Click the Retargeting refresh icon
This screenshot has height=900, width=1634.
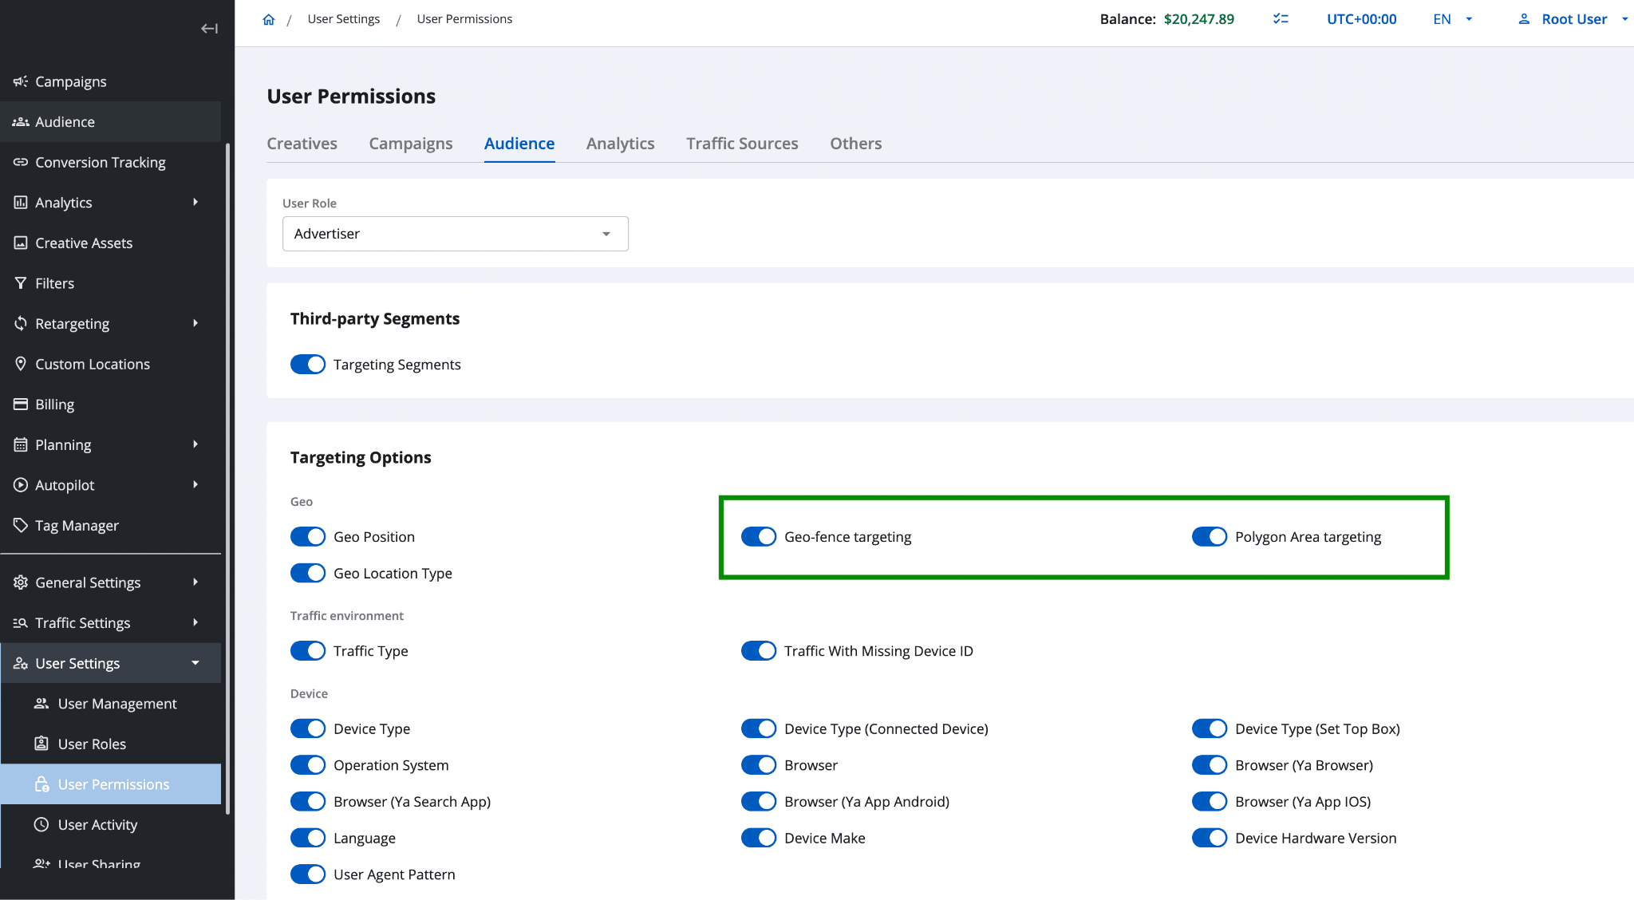(21, 323)
